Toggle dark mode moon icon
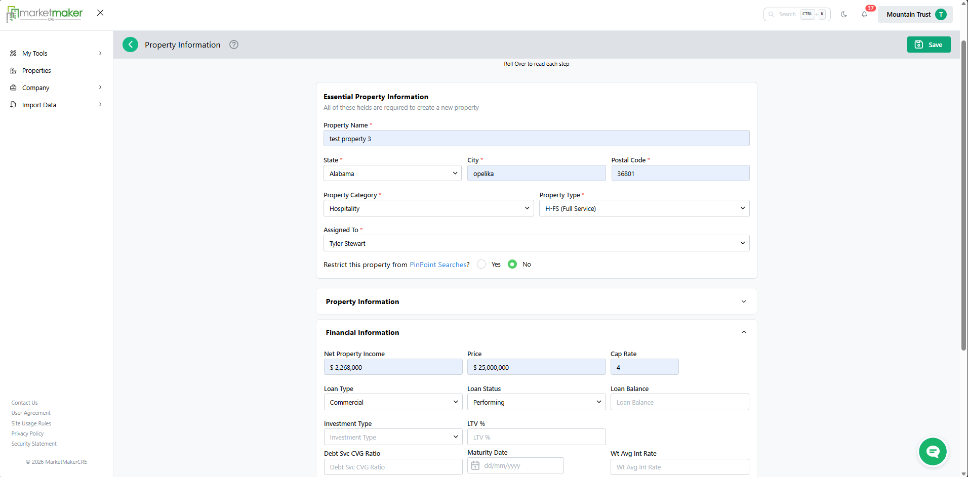Viewport: 968px width, 477px height. pyautogui.click(x=844, y=14)
